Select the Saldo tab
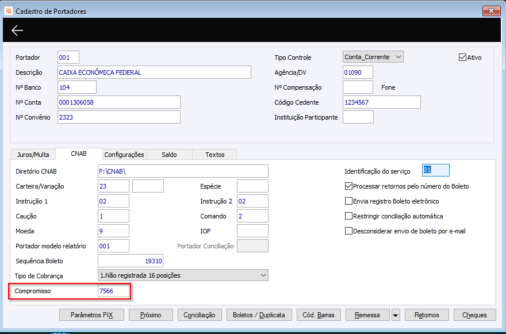This screenshot has height=334, width=506. (x=170, y=155)
